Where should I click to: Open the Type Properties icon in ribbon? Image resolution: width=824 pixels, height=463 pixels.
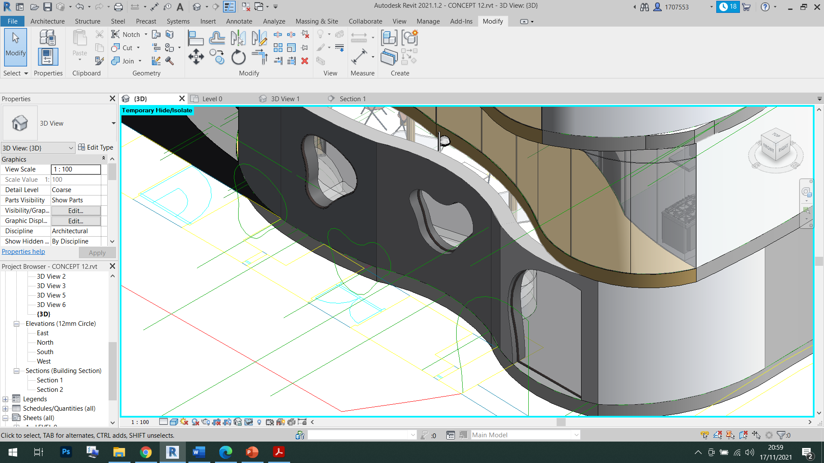point(48,38)
